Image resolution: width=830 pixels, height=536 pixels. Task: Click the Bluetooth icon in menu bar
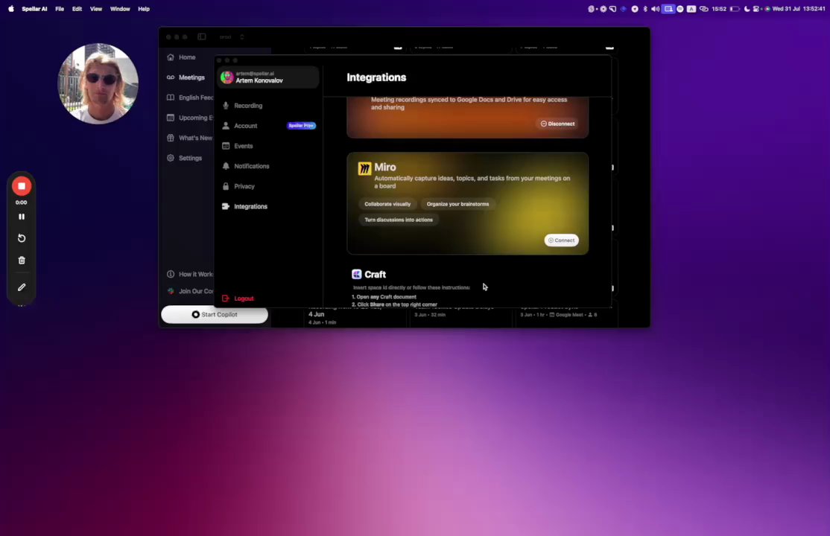point(645,9)
